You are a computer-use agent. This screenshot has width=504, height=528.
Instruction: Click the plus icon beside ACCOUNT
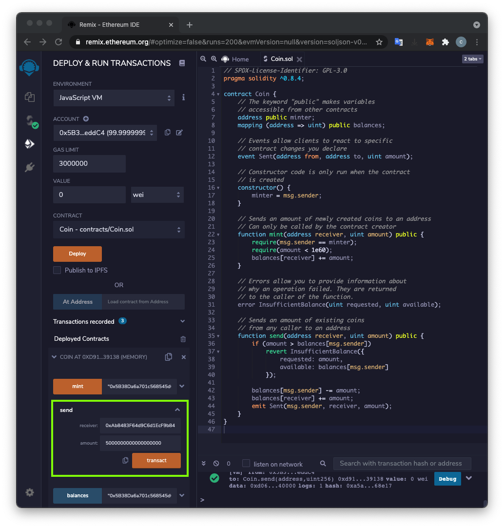pos(86,118)
